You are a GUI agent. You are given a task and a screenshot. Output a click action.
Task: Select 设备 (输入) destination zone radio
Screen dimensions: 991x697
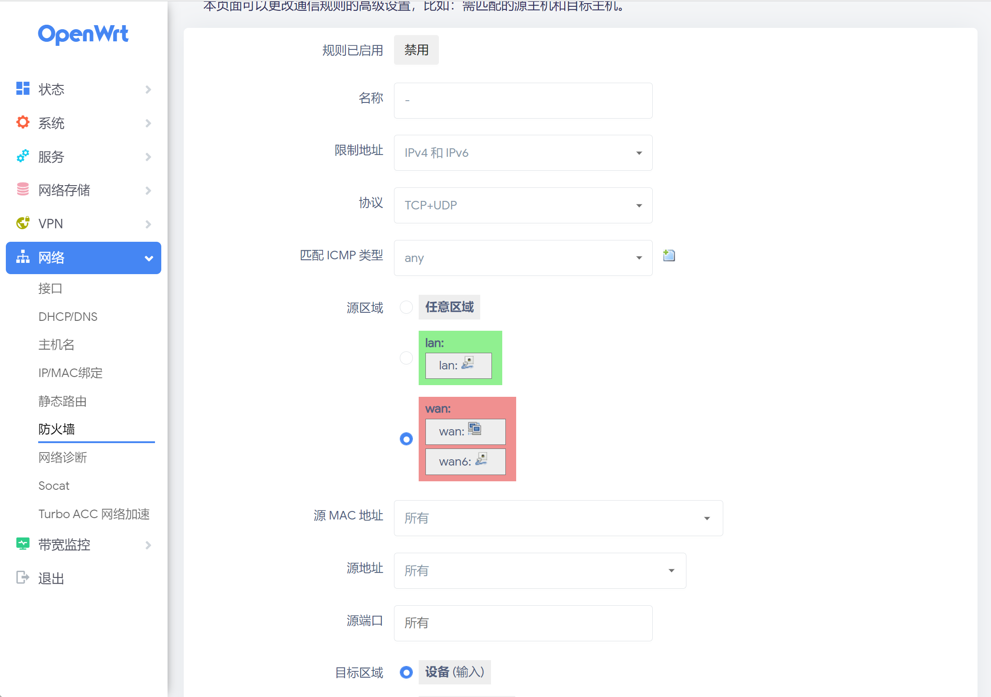point(406,672)
